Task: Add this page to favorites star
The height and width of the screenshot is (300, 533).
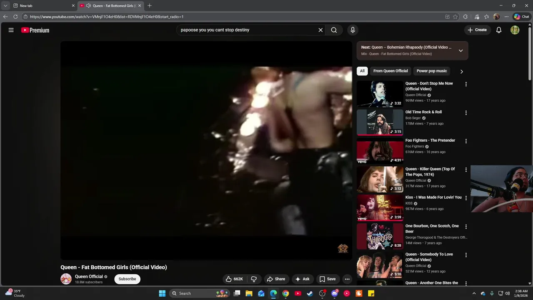Action: 455,17
